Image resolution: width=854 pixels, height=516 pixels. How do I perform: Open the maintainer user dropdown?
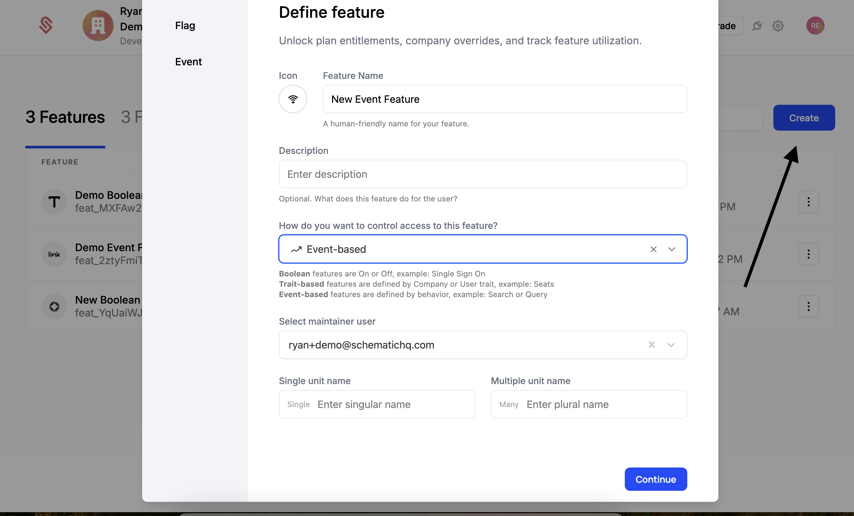tap(671, 345)
